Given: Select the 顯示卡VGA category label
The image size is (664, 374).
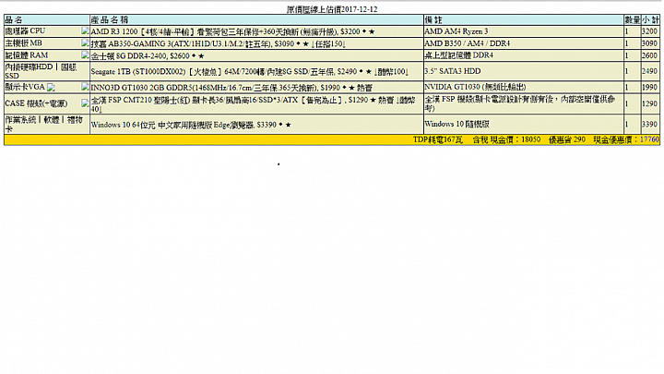Looking at the screenshot, I should pyautogui.click(x=25, y=87).
